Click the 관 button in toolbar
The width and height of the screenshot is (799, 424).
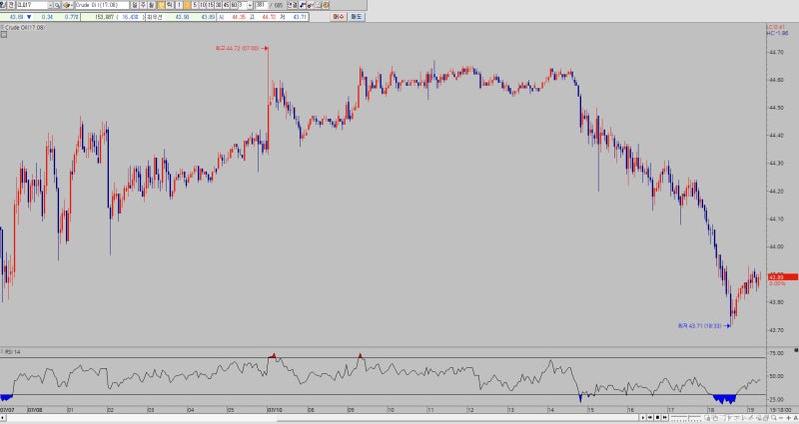click(11, 5)
